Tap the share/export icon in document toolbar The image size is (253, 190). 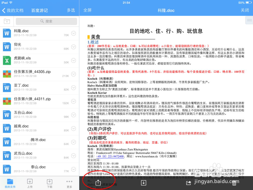(x=98, y=183)
